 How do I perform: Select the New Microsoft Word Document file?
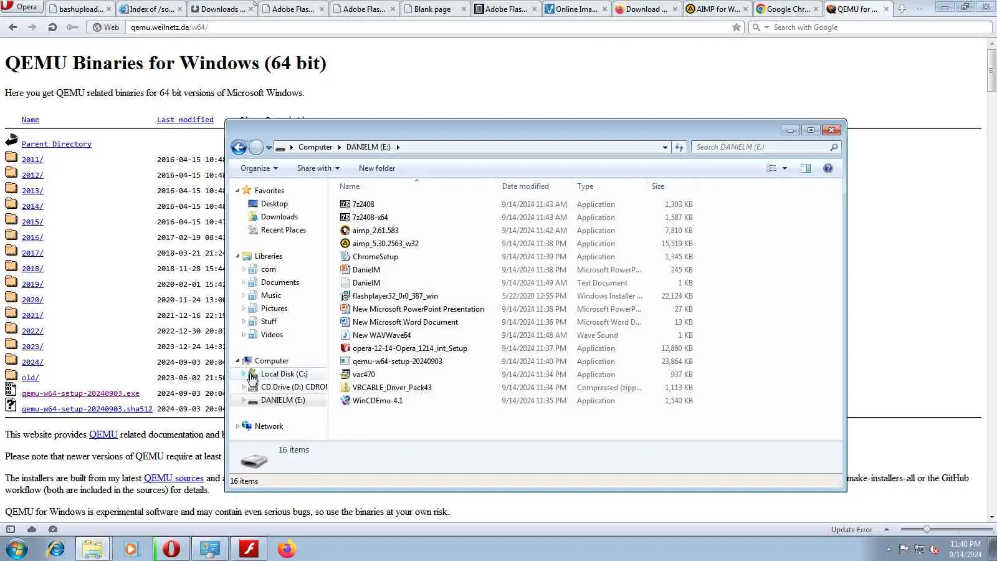(x=405, y=322)
